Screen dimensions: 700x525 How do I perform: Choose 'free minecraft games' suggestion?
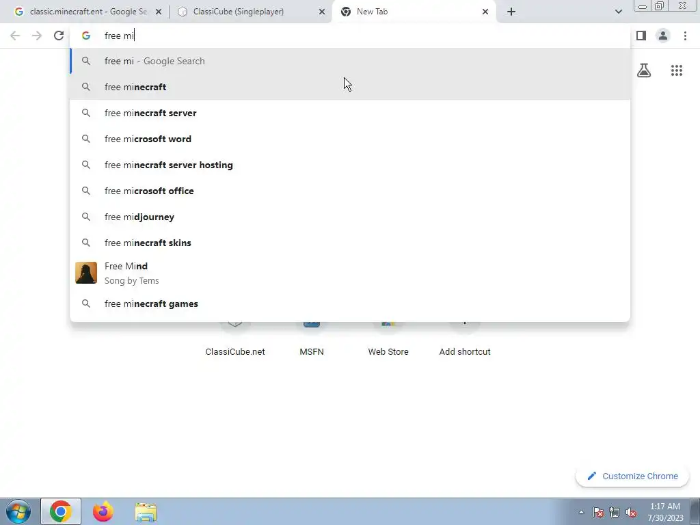pyautogui.click(x=350, y=304)
